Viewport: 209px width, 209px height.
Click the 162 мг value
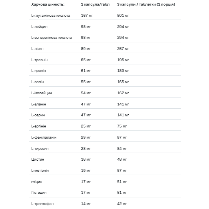123,93
